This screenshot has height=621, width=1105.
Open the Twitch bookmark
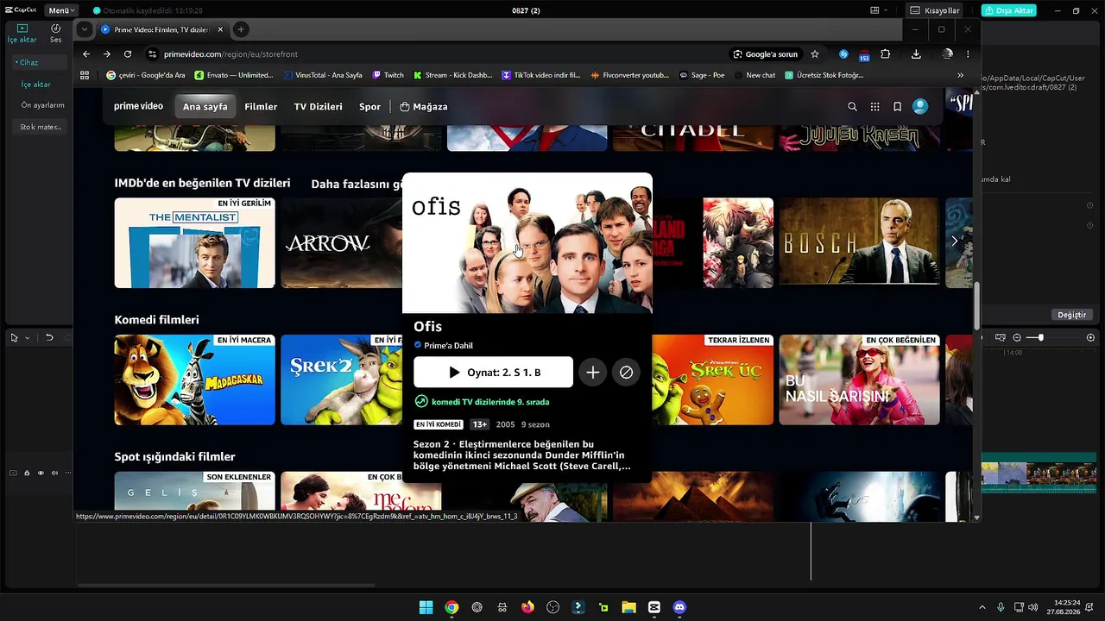pos(388,75)
